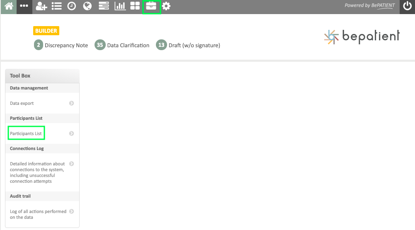Expand the Connections Log detail arrow
This screenshot has height=230, width=415.
click(x=71, y=164)
